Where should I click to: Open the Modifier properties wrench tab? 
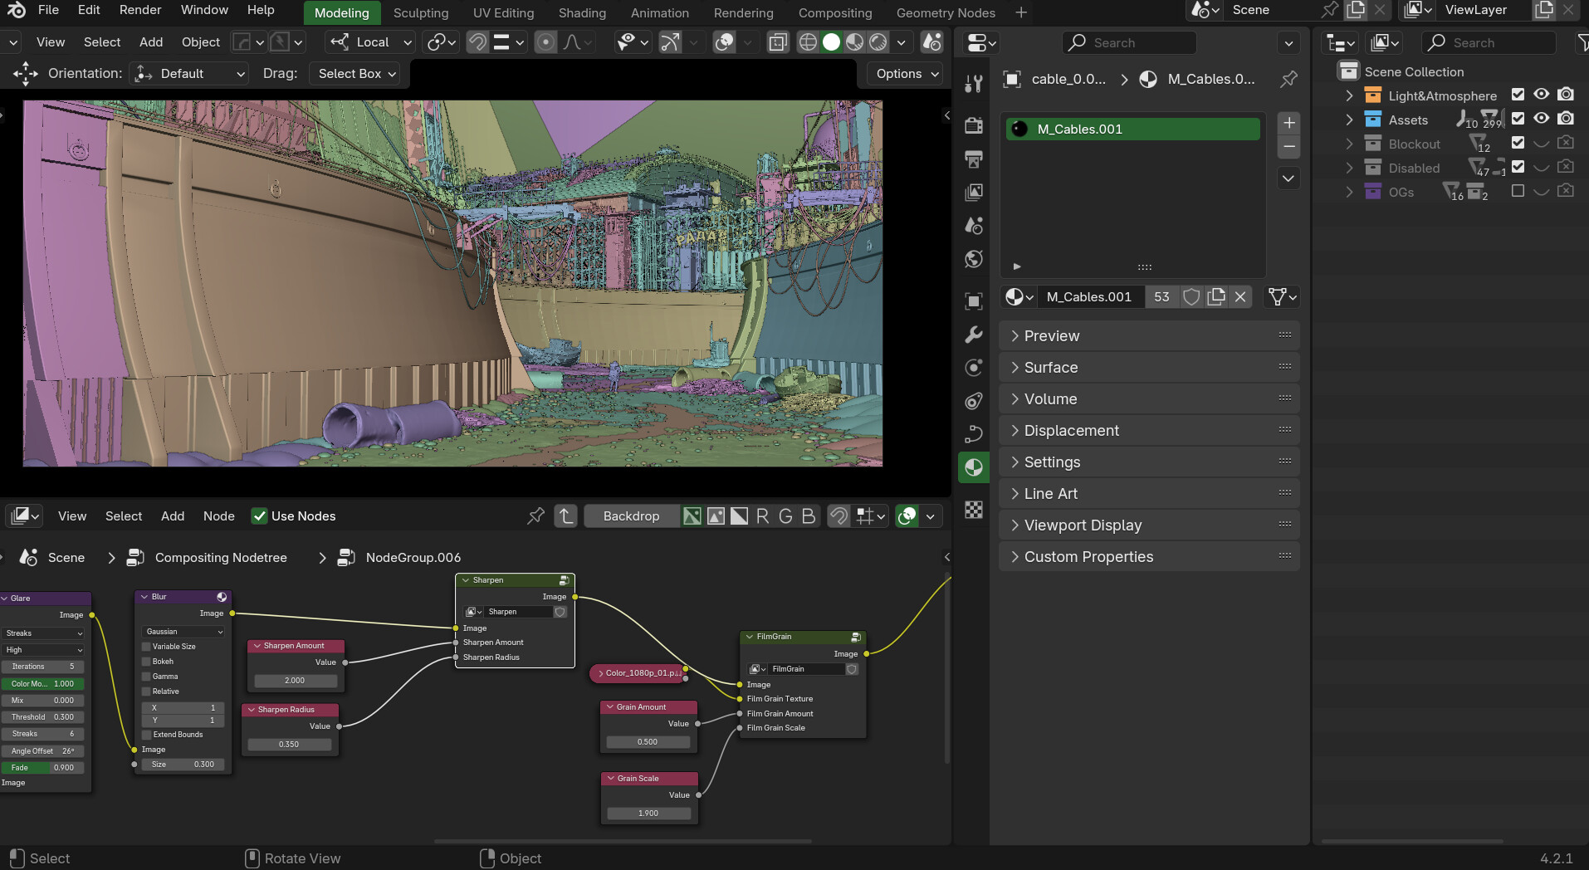coord(974,334)
